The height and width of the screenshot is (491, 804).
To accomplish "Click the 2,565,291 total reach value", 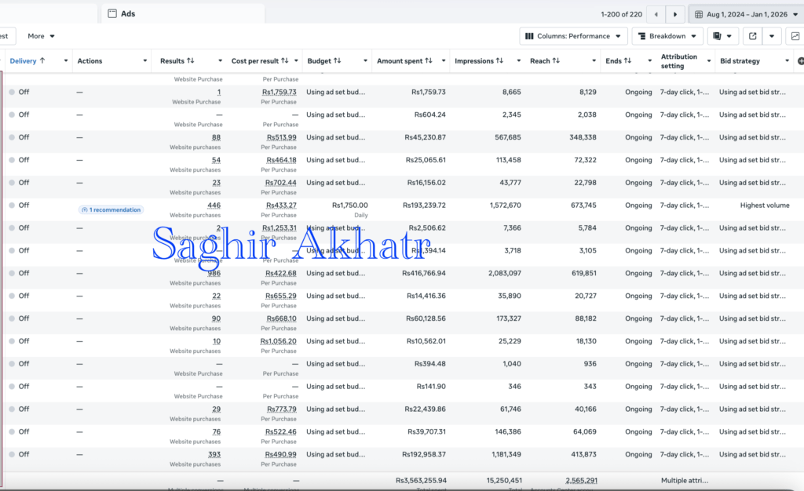I will coord(581,481).
